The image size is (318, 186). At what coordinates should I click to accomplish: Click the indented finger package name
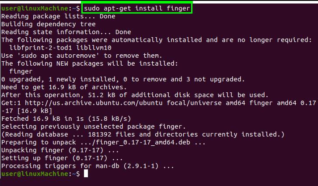pos(21,72)
